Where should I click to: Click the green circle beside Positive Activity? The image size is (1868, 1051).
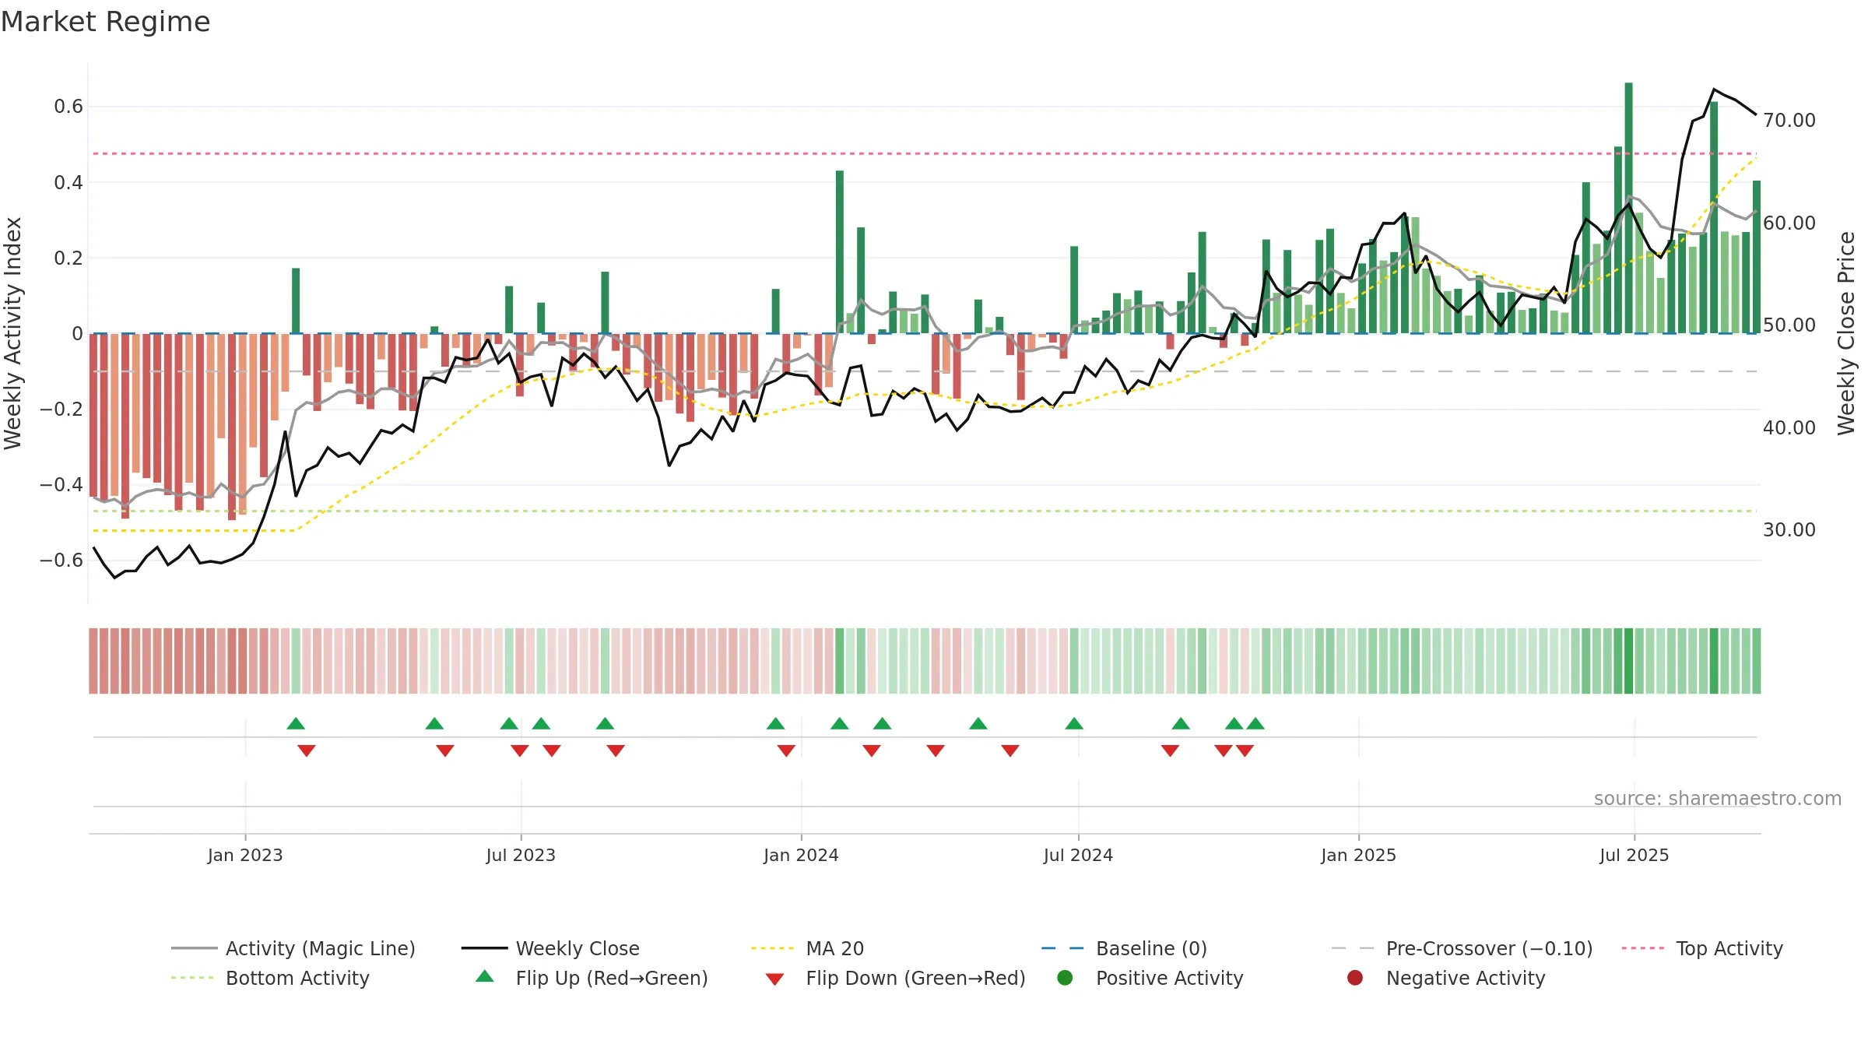[x=1065, y=978]
